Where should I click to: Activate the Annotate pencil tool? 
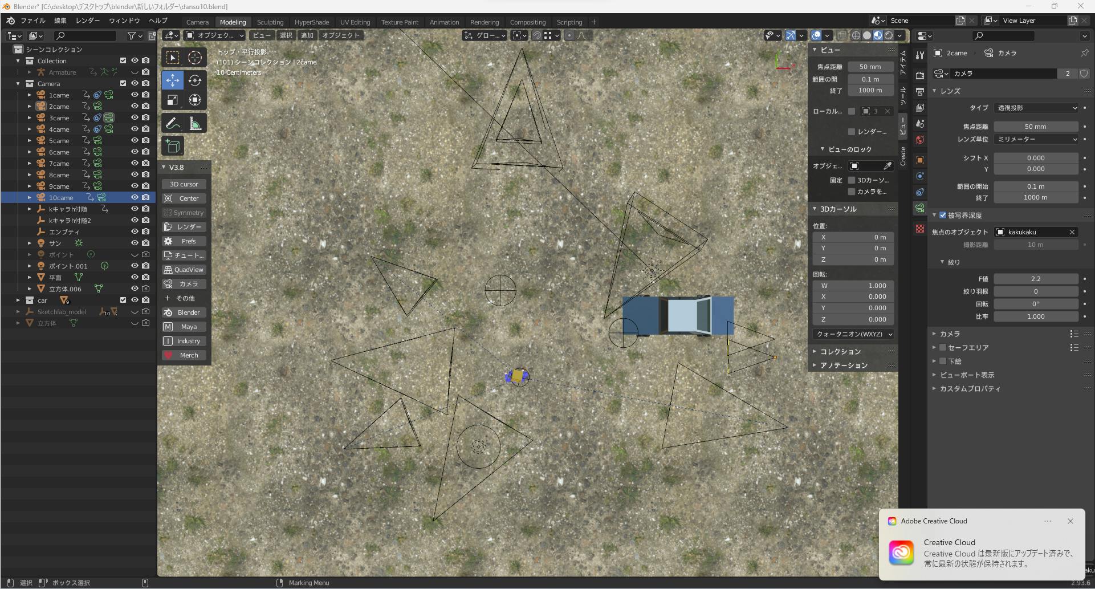click(172, 123)
